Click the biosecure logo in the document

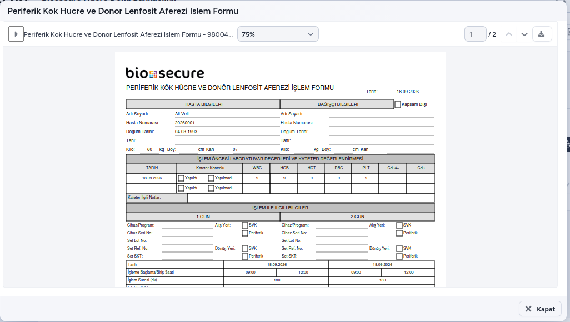point(165,73)
